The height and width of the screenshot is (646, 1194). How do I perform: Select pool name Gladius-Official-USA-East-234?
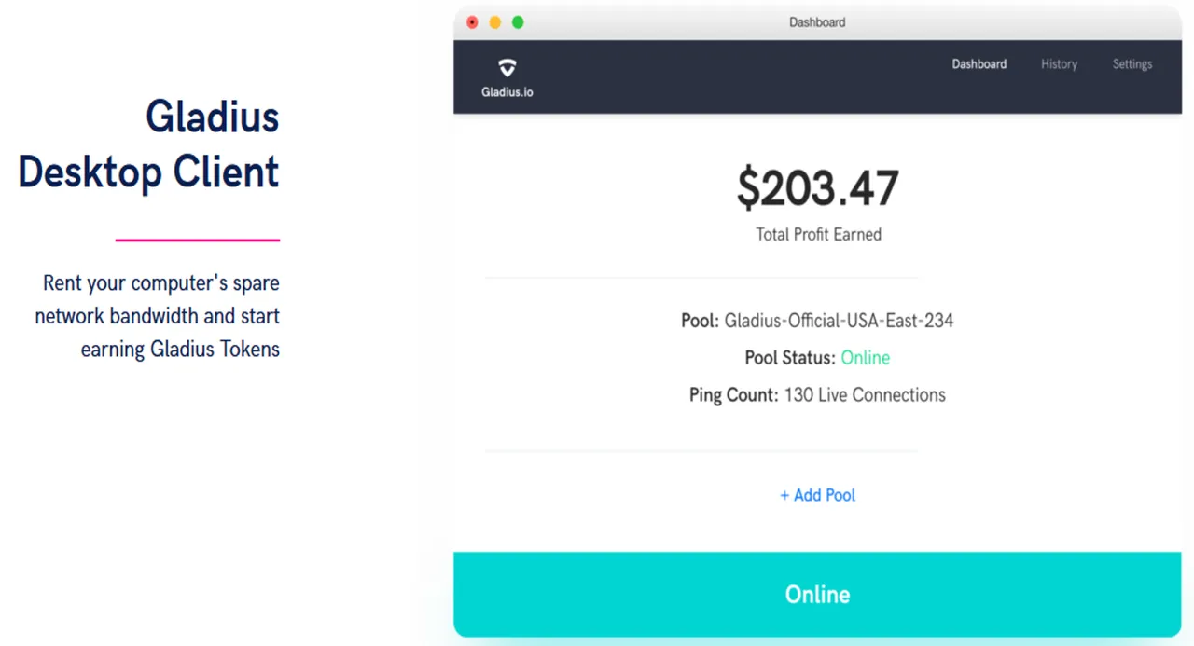[x=839, y=321]
